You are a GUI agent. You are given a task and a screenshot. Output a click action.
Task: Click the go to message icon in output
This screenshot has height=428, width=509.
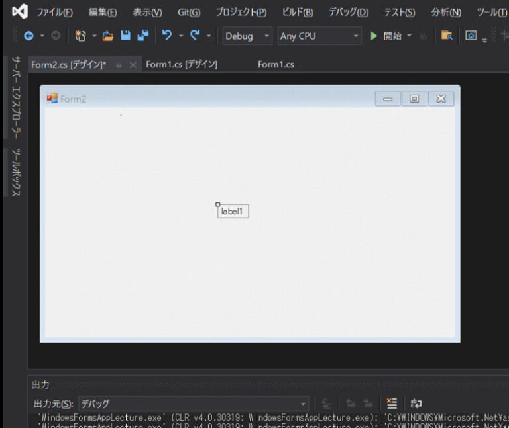(x=327, y=404)
